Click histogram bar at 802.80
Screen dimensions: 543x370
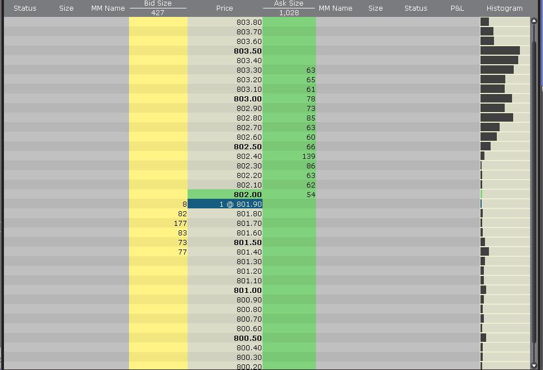coord(497,117)
